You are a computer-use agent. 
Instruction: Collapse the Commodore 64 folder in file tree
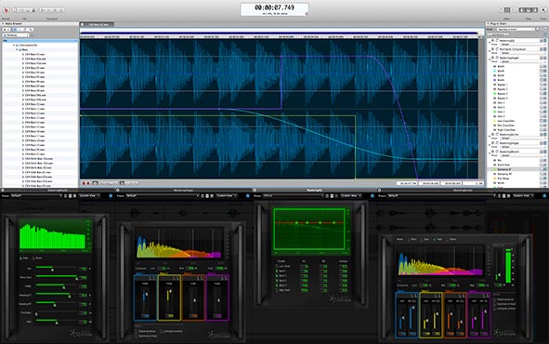coord(14,46)
